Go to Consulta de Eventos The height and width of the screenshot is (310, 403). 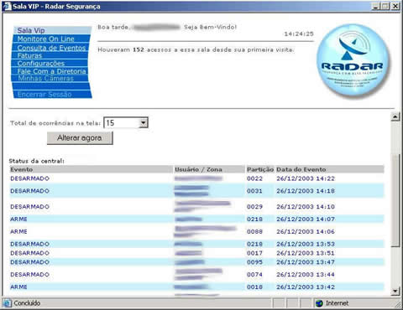[x=51, y=48]
